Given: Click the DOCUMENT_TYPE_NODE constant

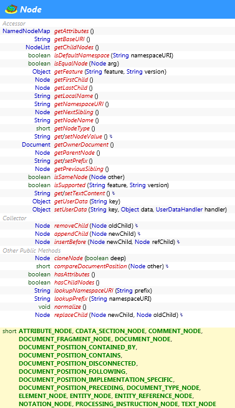Looking at the screenshot, I should [x=163, y=387].
